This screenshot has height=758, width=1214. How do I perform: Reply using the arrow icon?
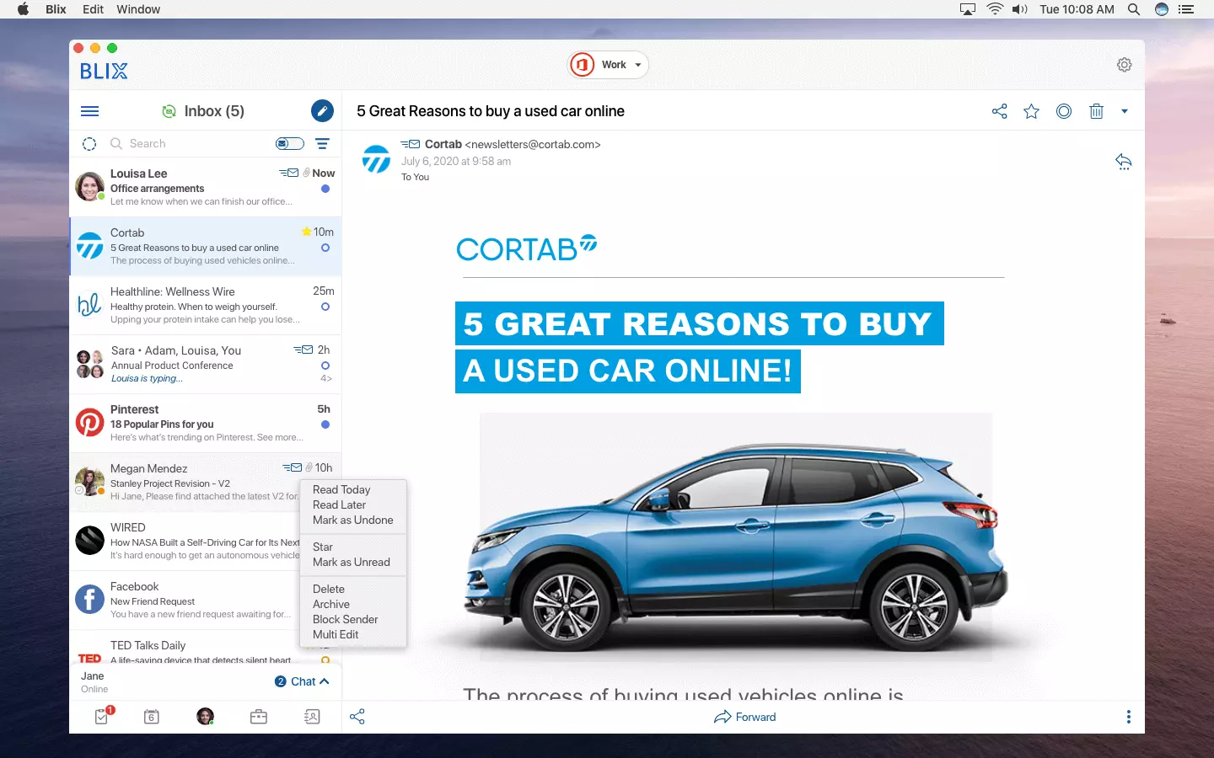(x=1123, y=162)
